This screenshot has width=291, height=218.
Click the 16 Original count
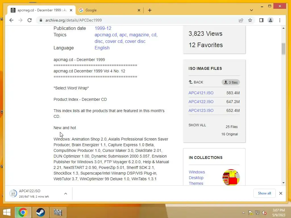(x=230, y=134)
